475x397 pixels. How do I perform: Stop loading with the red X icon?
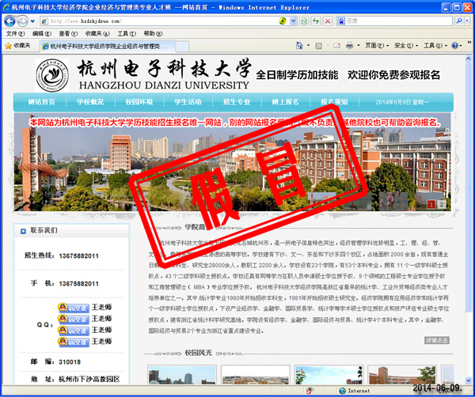[x=328, y=21]
